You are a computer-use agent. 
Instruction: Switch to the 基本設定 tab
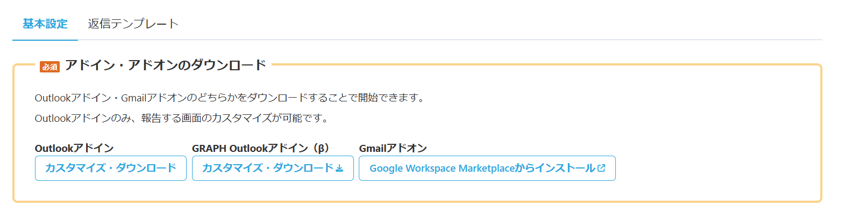[45, 24]
